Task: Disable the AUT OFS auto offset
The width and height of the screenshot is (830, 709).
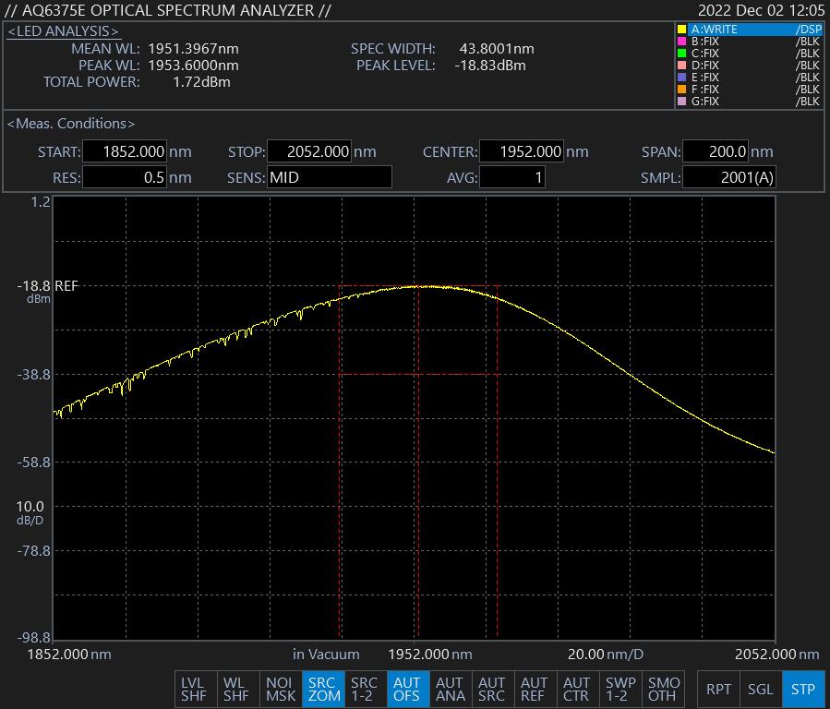Action: click(407, 689)
